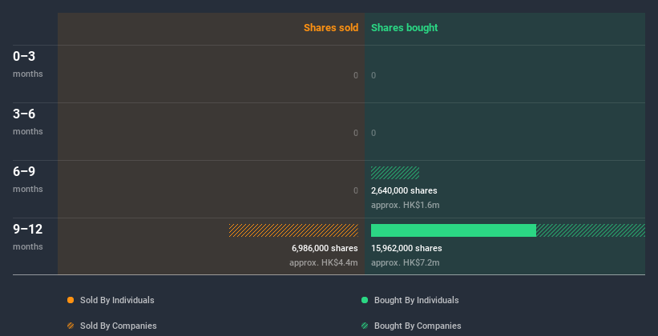Viewport: 658px width, 336px height.
Task: Click the shares sold zero in 3–6 months row
Action: point(356,134)
